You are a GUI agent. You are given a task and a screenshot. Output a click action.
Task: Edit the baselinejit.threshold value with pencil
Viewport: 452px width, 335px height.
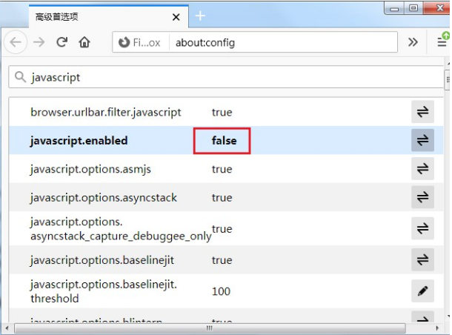click(x=422, y=291)
